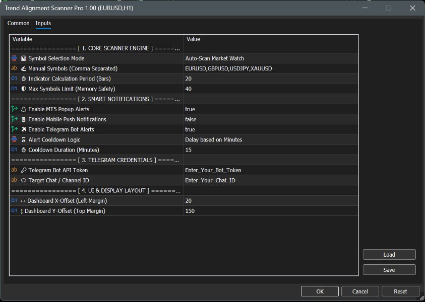Click the boolean arrow icon of Telegram Bot Alerts
This screenshot has width=425, height=302.
pos(14,129)
